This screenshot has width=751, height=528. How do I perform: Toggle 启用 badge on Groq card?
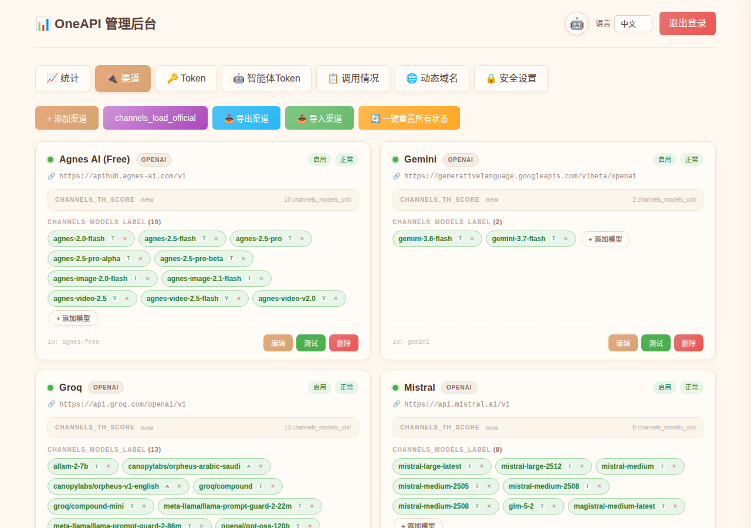point(320,387)
